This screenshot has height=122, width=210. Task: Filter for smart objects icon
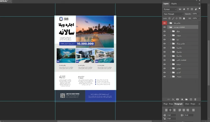196,9
